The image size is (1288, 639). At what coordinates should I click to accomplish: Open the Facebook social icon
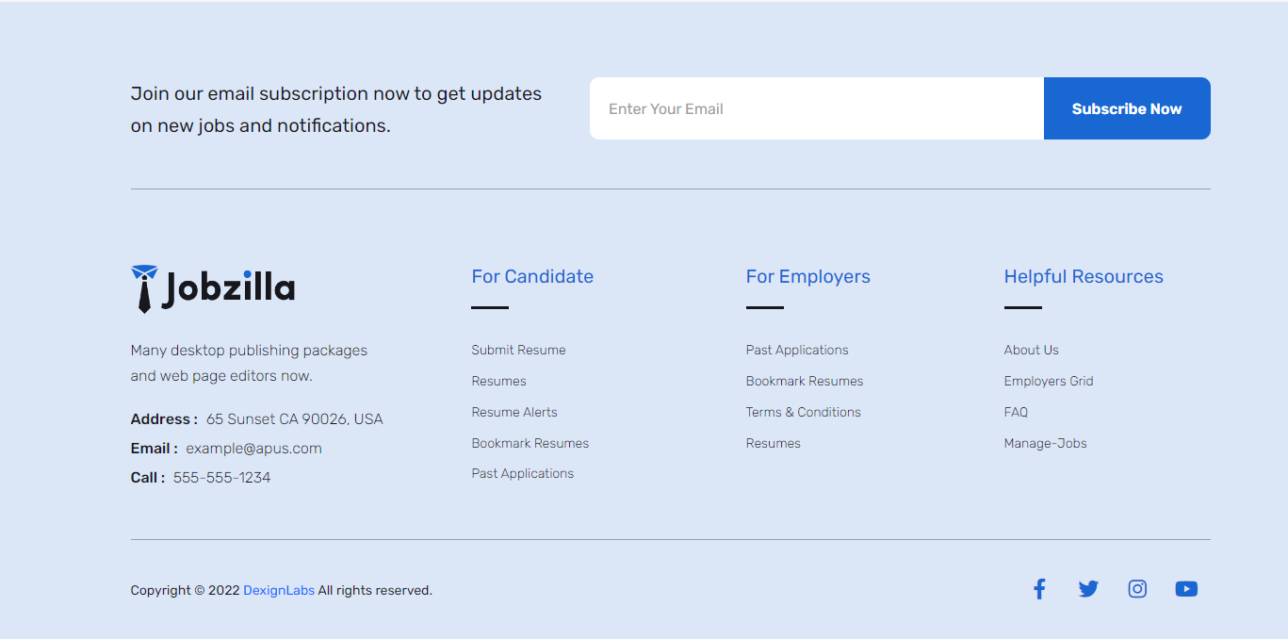click(x=1039, y=589)
